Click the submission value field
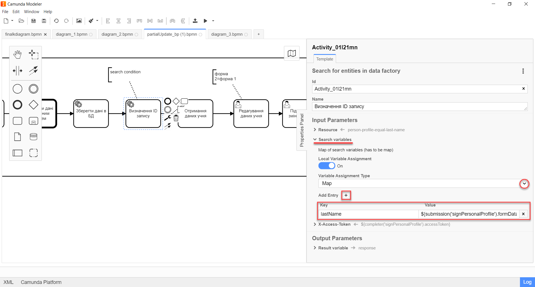The width and height of the screenshot is (535, 287). [469, 214]
